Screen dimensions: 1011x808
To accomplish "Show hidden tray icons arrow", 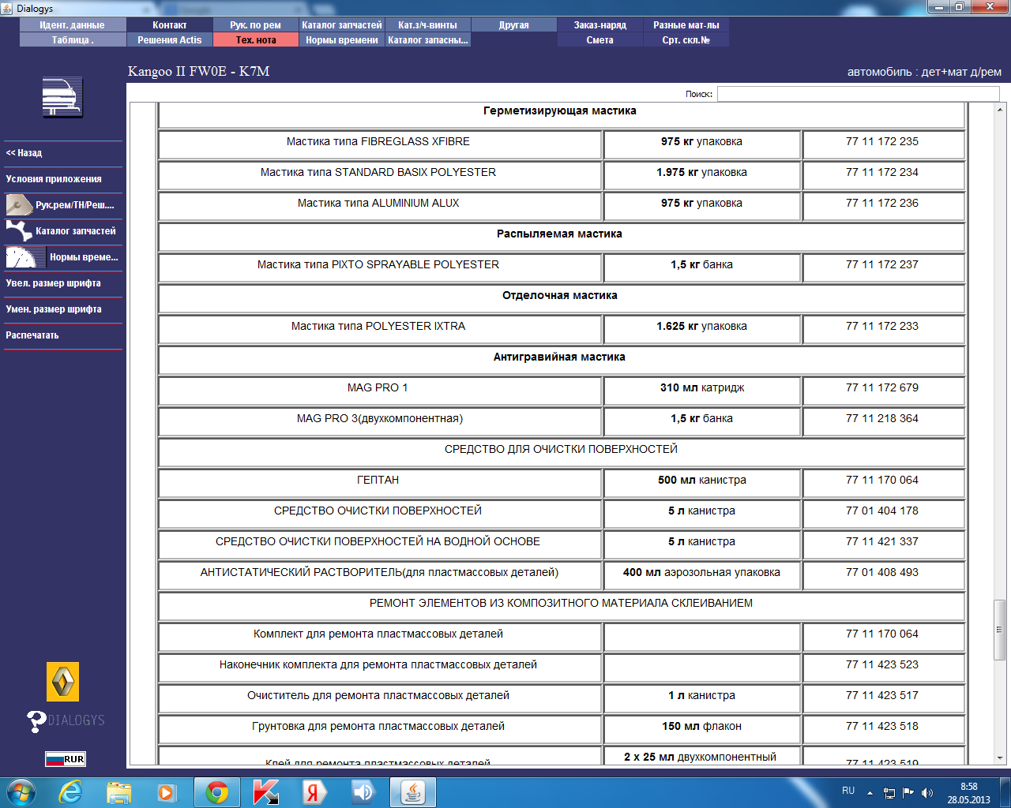I will point(870,793).
